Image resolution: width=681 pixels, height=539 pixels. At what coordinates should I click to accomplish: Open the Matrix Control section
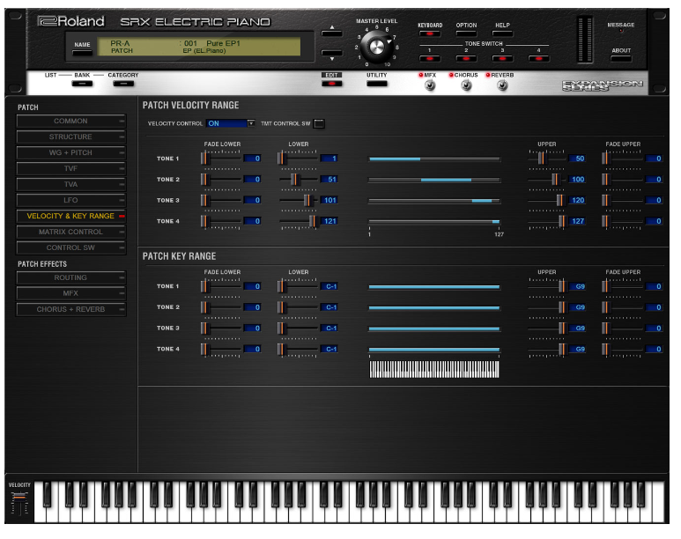coord(70,232)
